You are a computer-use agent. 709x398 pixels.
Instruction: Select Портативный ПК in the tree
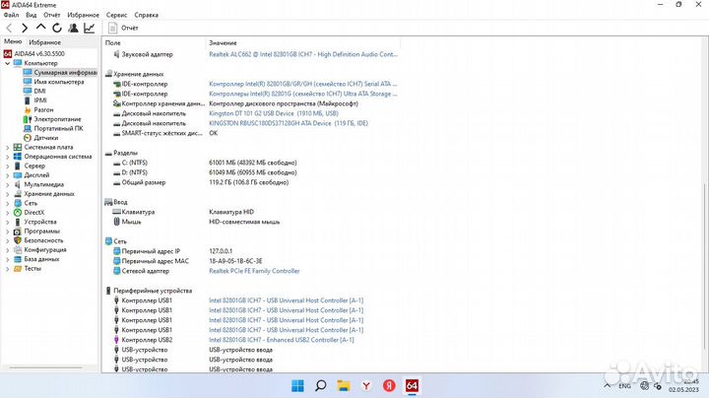[53, 128]
